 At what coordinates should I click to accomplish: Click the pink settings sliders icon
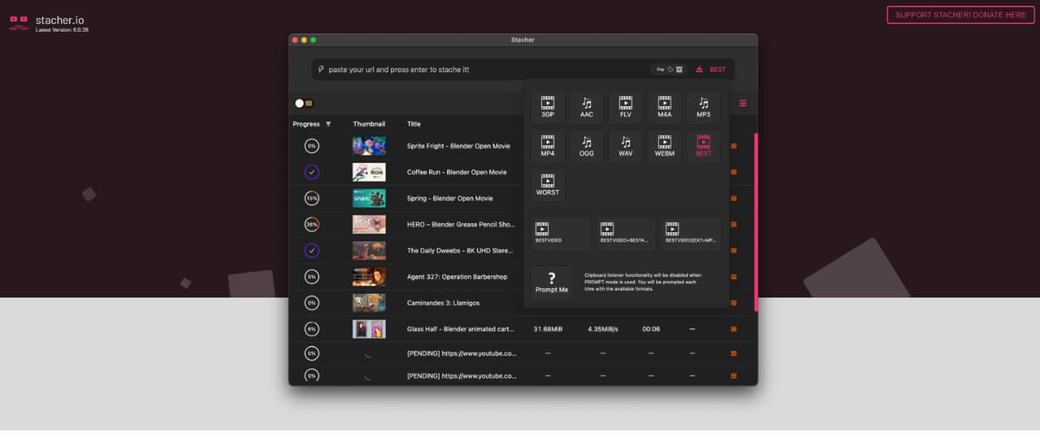743,103
